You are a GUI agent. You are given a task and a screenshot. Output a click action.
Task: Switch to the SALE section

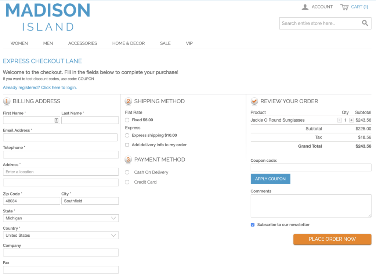tap(165, 43)
